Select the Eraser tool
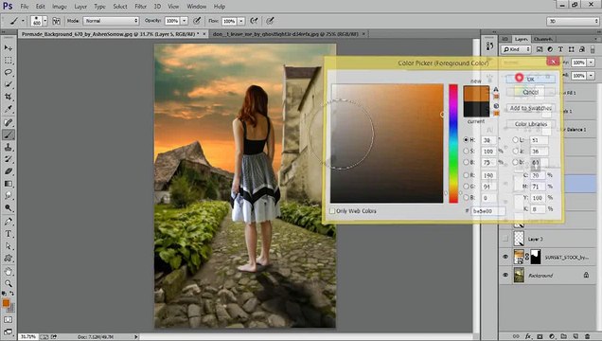This screenshot has height=341, width=602. (x=9, y=171)
